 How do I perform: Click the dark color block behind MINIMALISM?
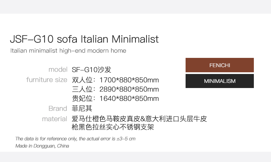tap(220, 81)
